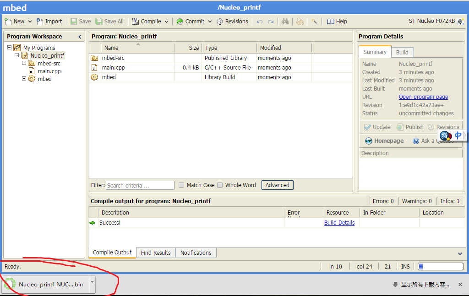This screenshot has width=469, height=296.
Task: Open the program Homepage
Action: click(x=384, y=141)
